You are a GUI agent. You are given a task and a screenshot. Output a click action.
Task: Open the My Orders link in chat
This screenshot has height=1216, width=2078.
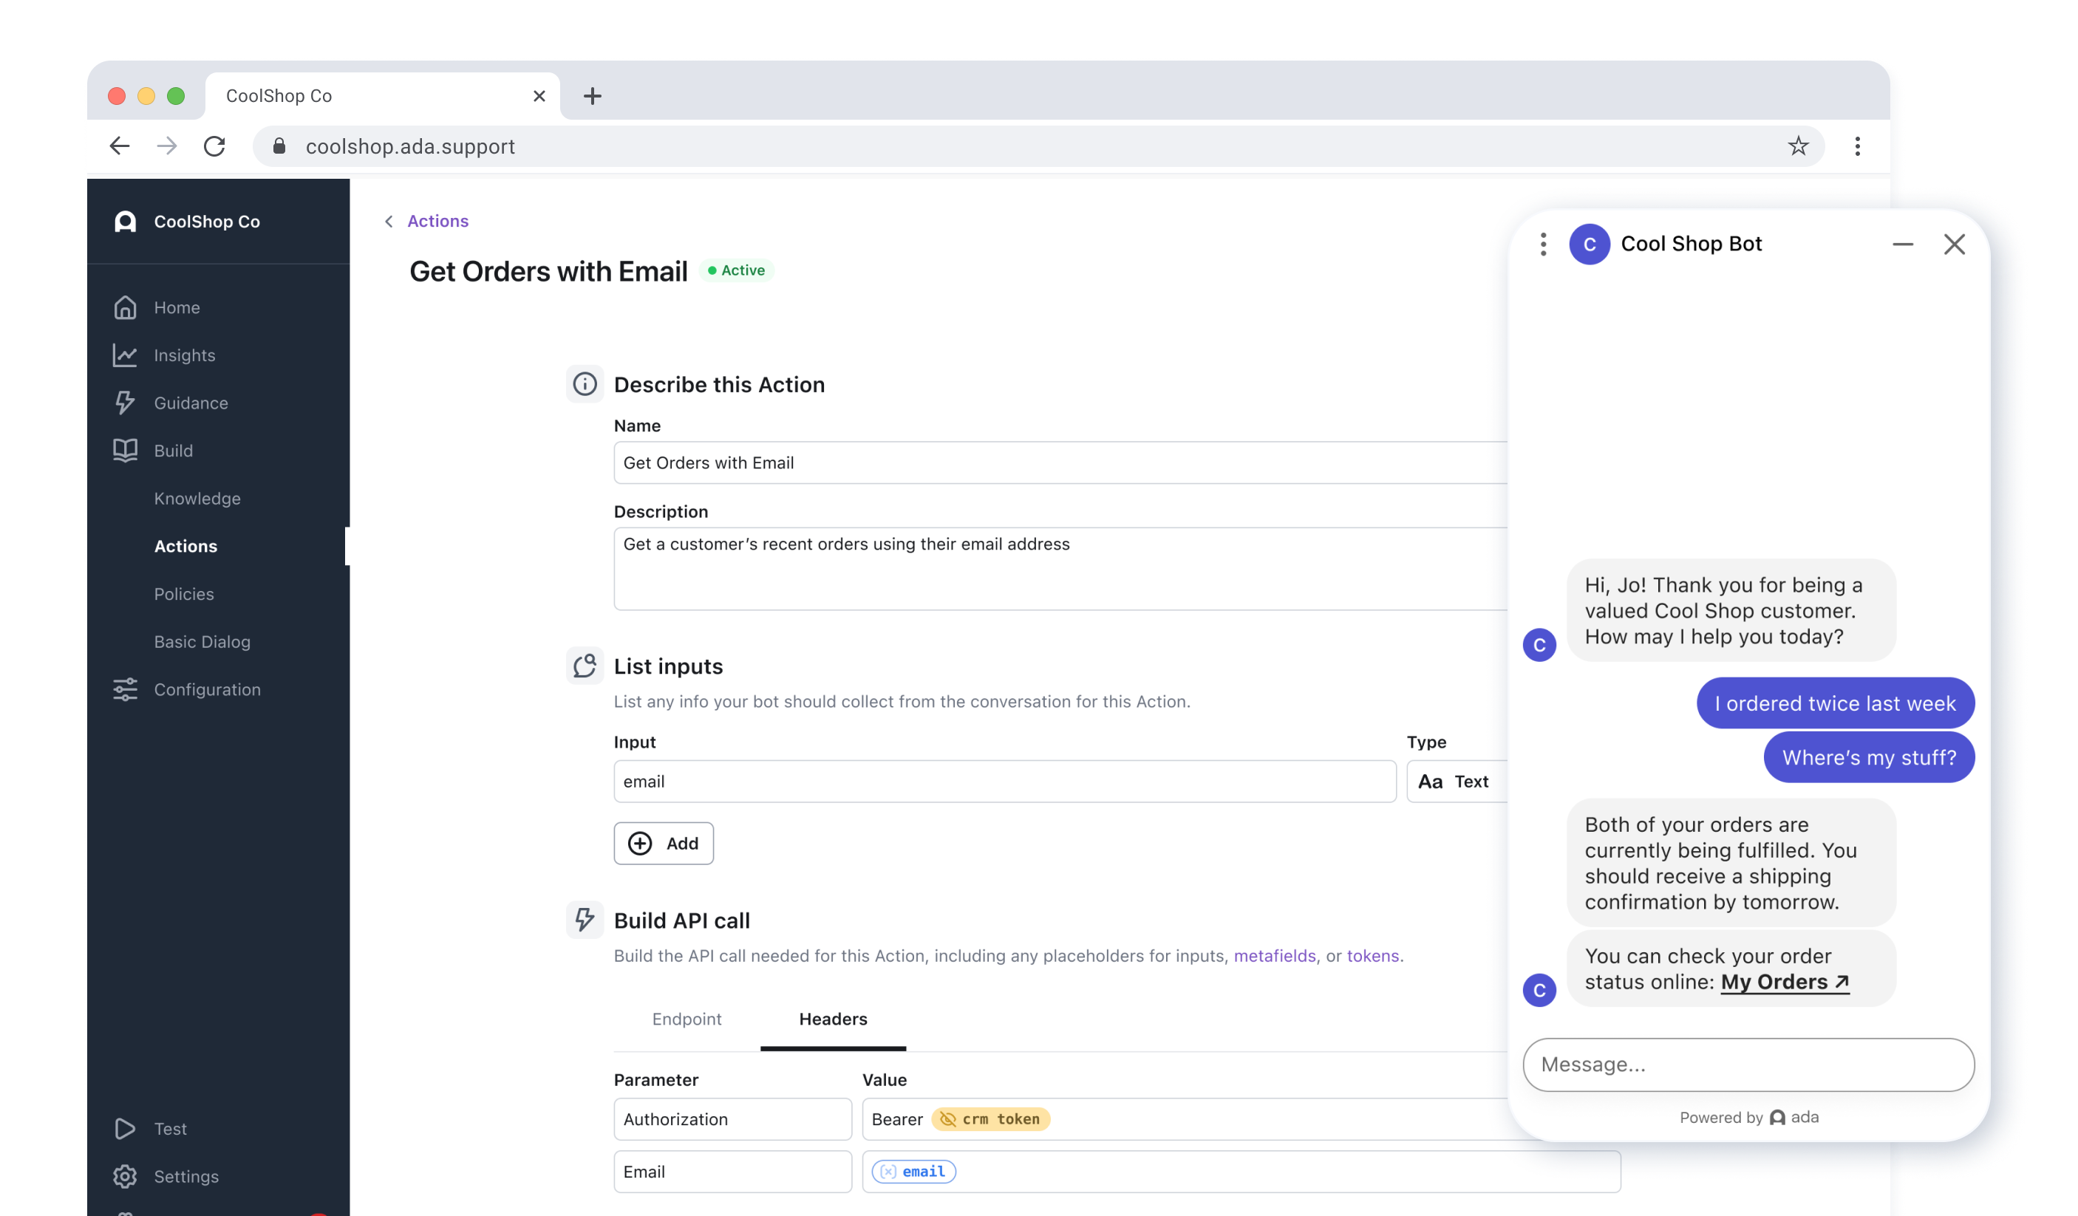point(1785,982)
